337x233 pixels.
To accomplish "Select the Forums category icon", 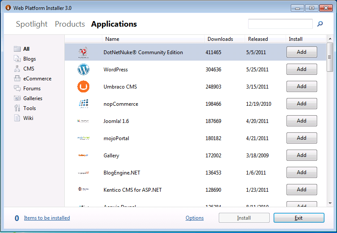I will [x=17, y=88].
